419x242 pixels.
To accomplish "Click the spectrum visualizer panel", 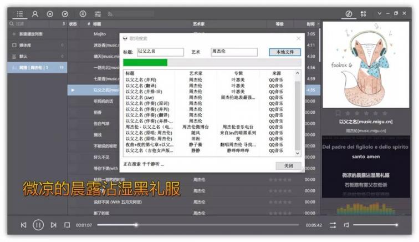I will coord(366,207).
